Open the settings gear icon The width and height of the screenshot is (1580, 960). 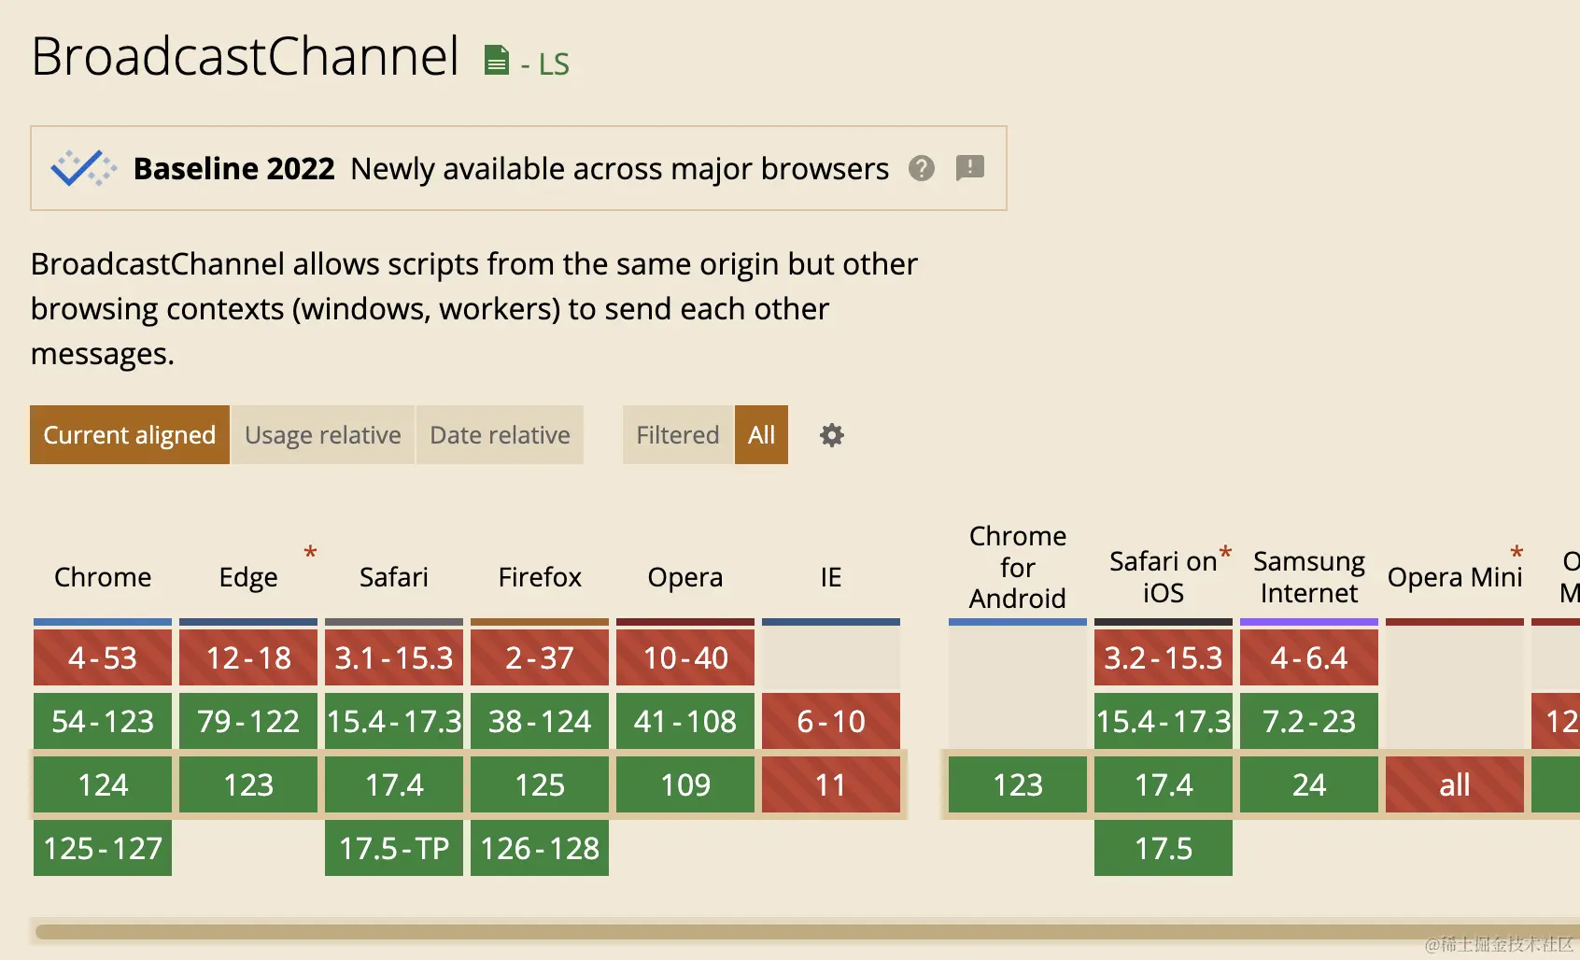(832, 435)
